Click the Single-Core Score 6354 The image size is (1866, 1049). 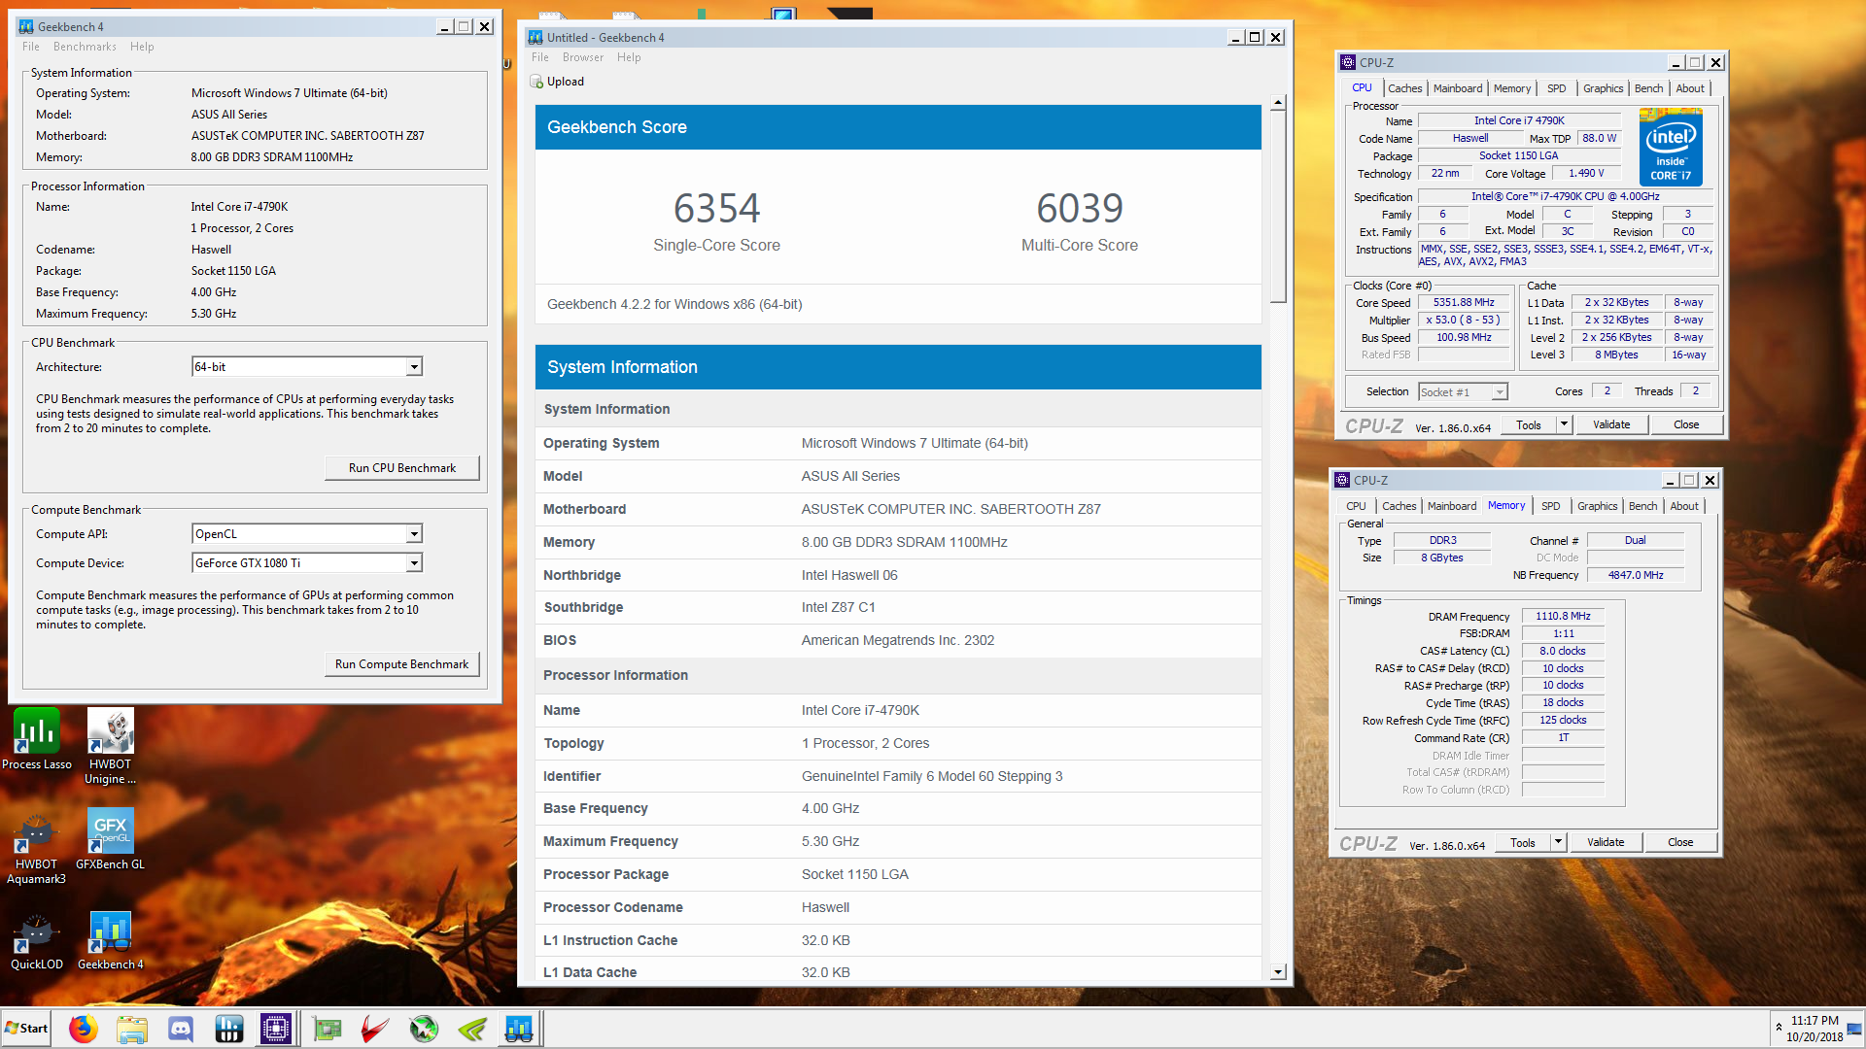click(716, 208)
